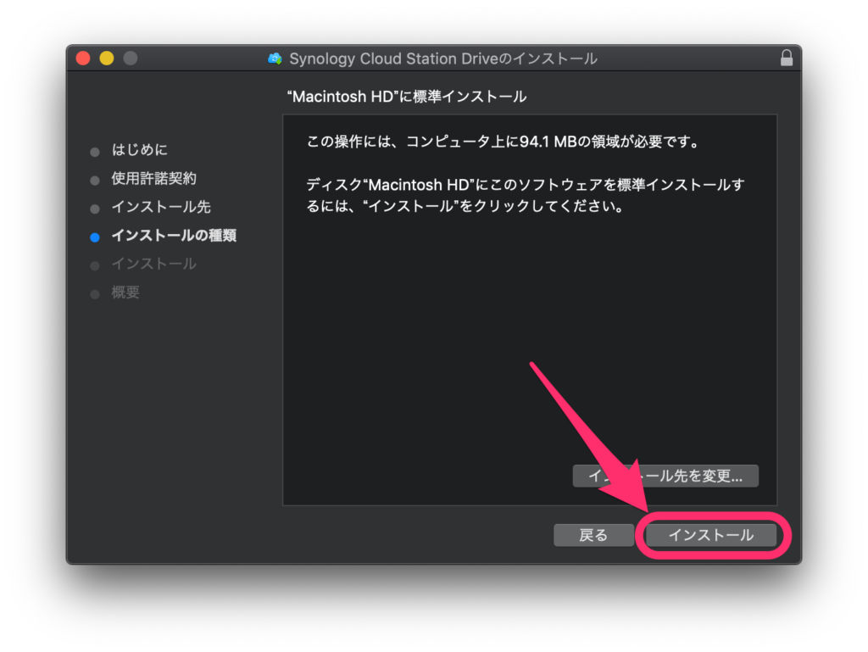Select the 使用許諾契約 step label
The image size is (868, 652).
click(153, 179)
